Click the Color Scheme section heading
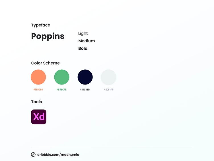Screen dimensions: 214x161 click(x=46, y=63)
